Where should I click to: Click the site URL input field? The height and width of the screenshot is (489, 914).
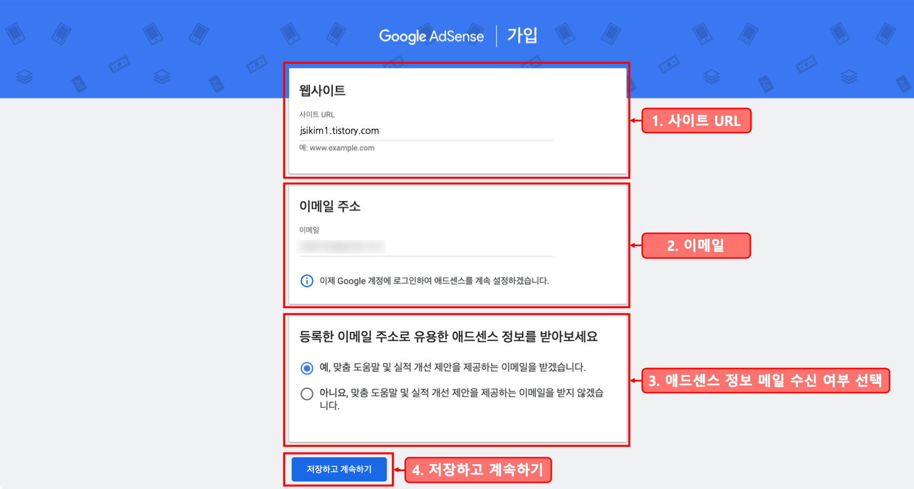(x=426, y=131)
